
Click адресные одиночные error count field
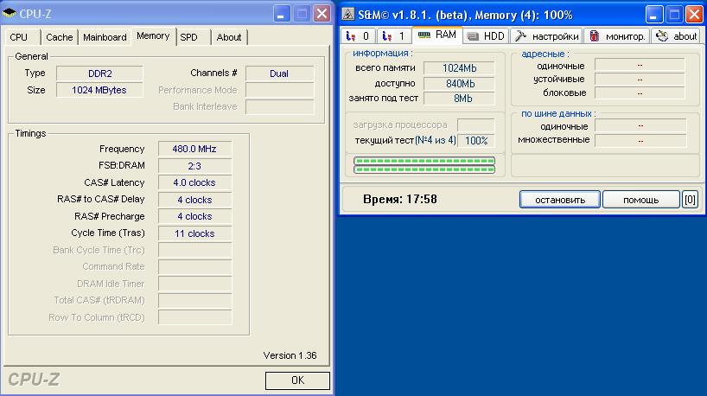point(640,65)
